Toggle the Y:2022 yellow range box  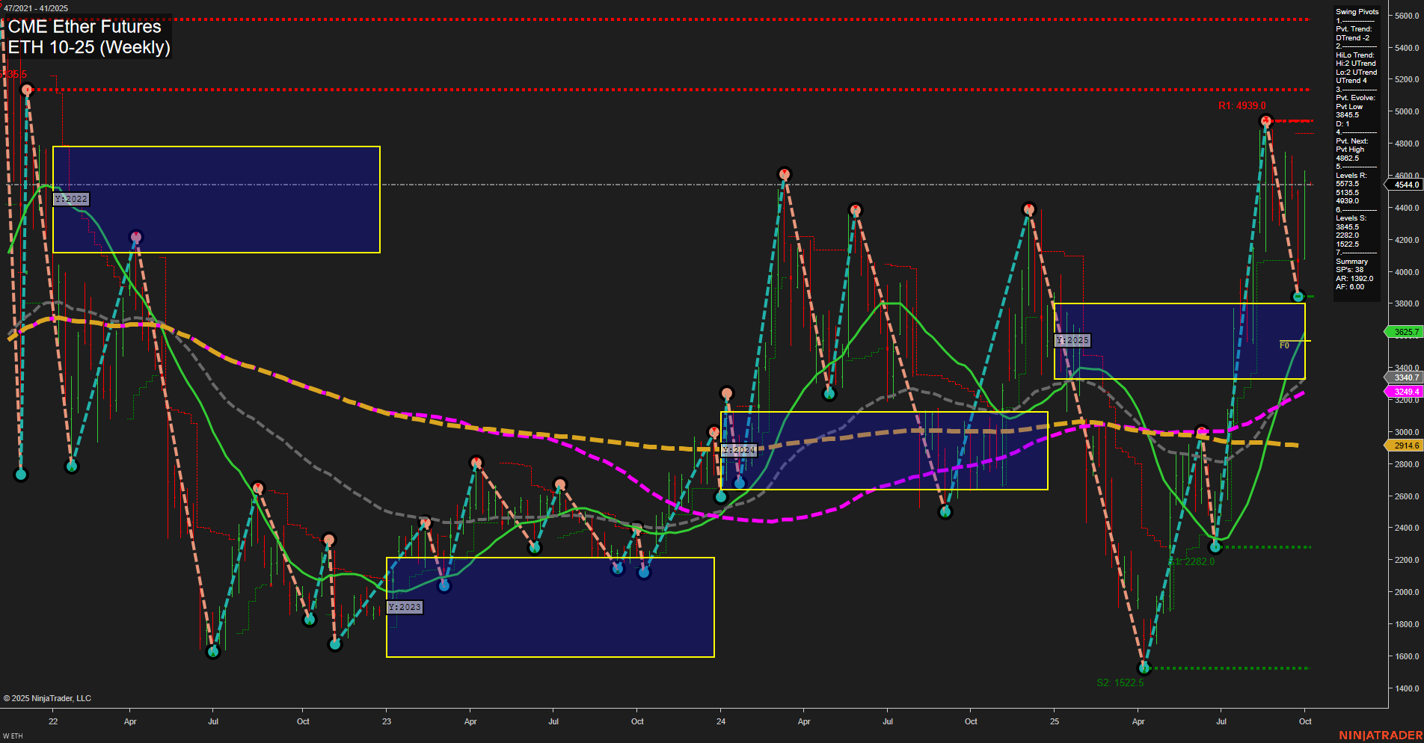[72, 199]
